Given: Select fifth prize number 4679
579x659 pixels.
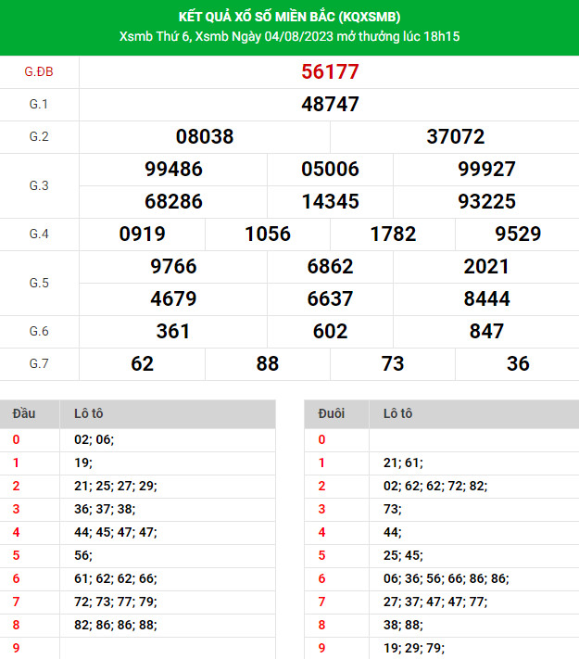Looking at the screenshot, I should pyautogui.click(x=173, y=298).
